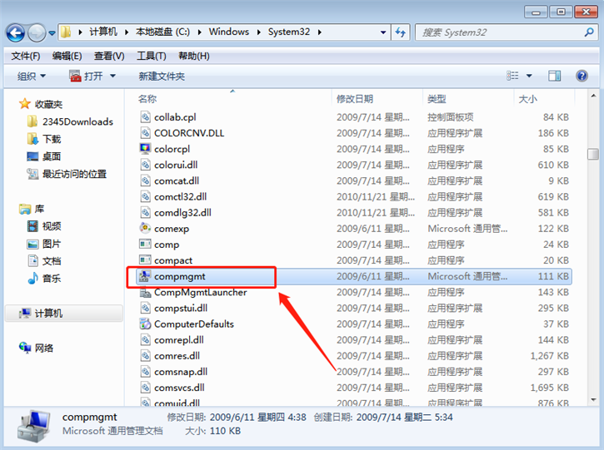Open the 查看(V) menu
604x450 pixels.
109,57
